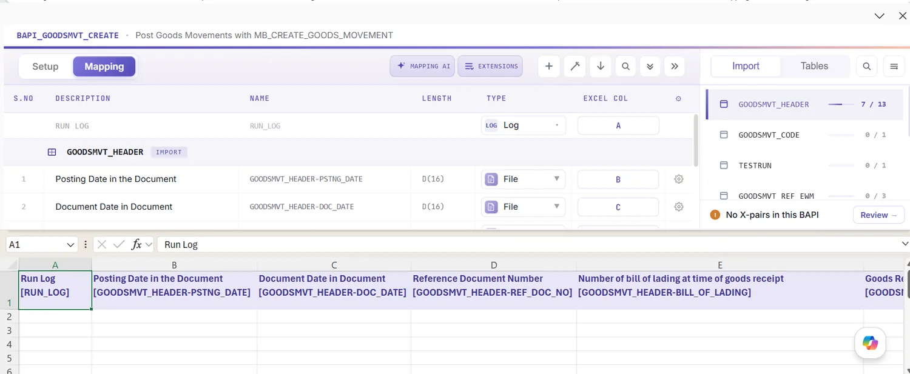Image resolution: width=910 pixels, height=374 pixels.
Task: Open settings gear for Document Date row
Action: (679, 207)
